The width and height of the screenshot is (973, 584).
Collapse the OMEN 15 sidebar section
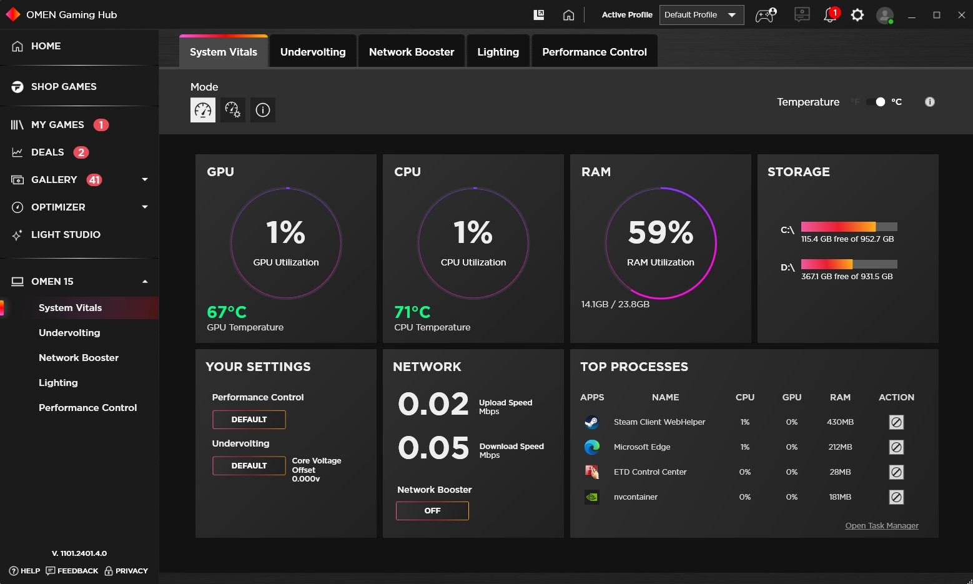click(144, 281)
